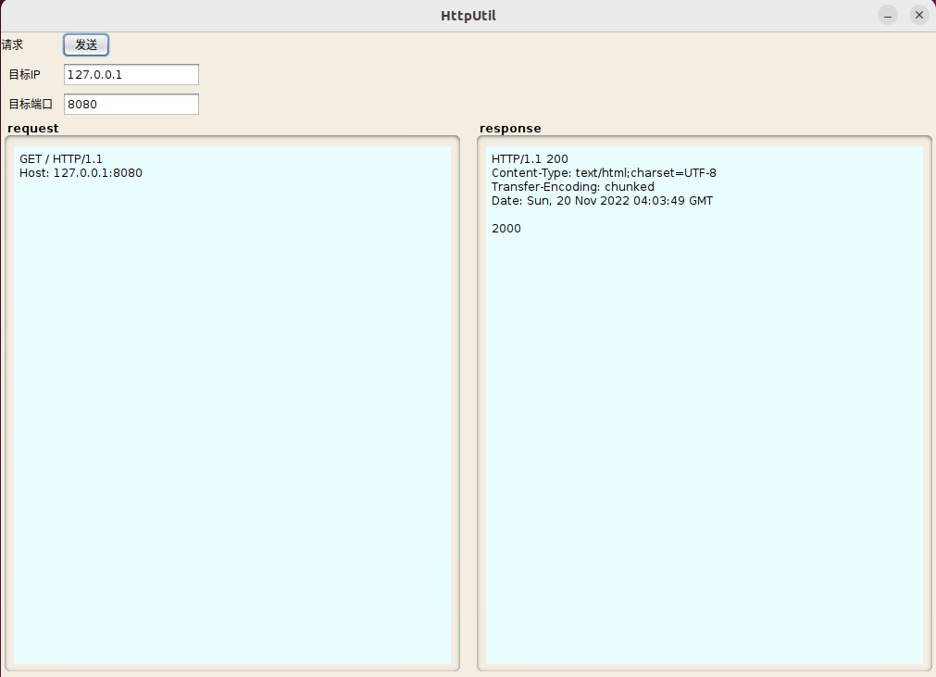936x677 pixels.
Task: Click the 目标端口 label
Action: pyautogui.click(x=31, y=104)
